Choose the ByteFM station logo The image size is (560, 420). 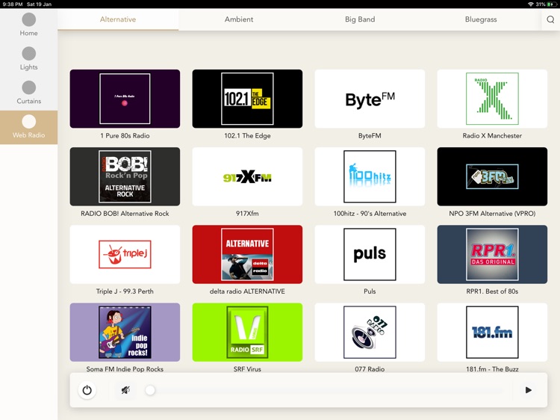pos(370,99)
